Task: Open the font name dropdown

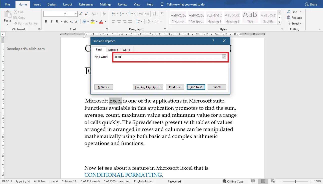Action: [x=65, y=14]
